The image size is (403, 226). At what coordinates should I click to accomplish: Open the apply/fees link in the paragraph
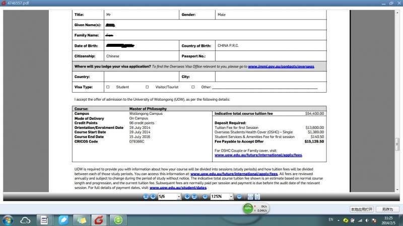point(234,174)
